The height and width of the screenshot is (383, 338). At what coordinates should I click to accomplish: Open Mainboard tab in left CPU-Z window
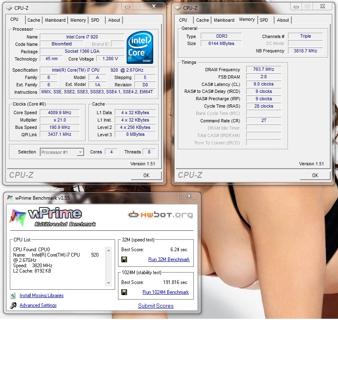click(x=55, y=20)
